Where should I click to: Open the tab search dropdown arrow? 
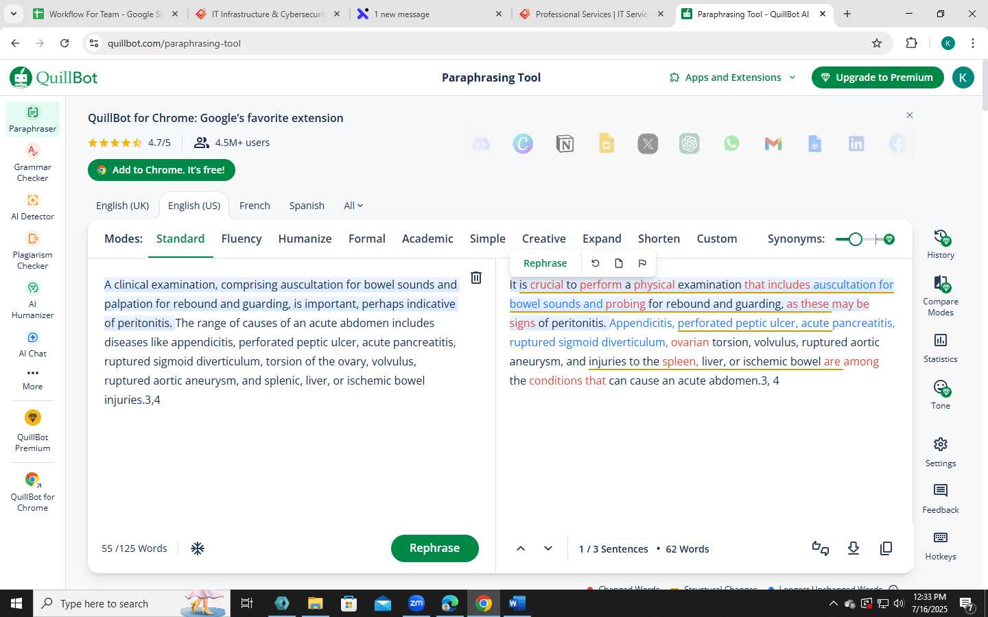14,14
